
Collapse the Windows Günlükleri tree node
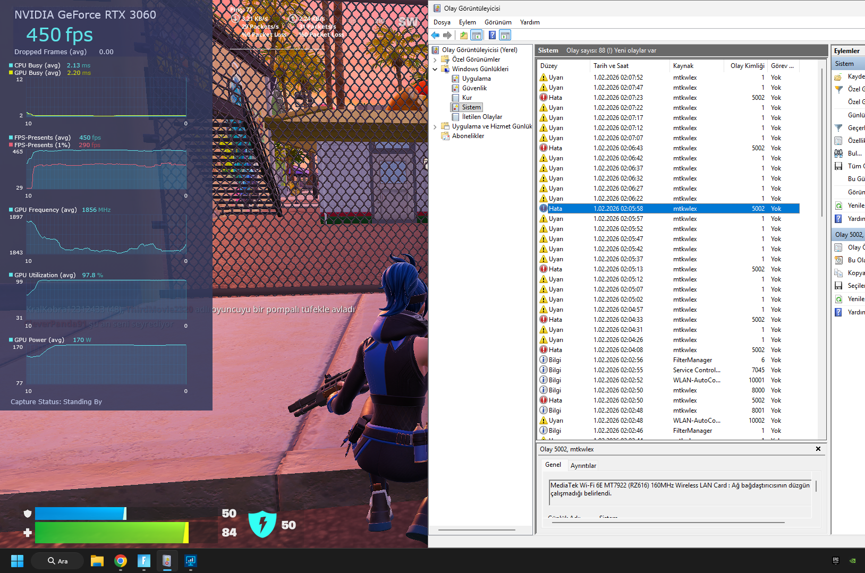coord(435,69)
